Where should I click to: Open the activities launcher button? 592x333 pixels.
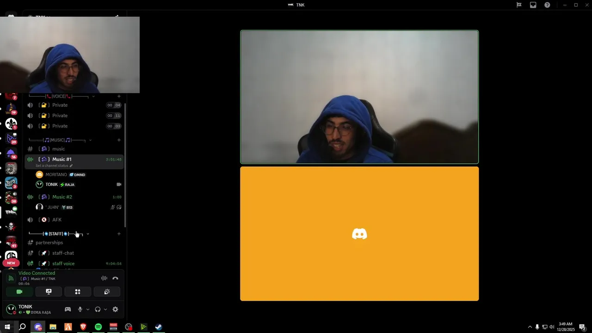(78, 292)
